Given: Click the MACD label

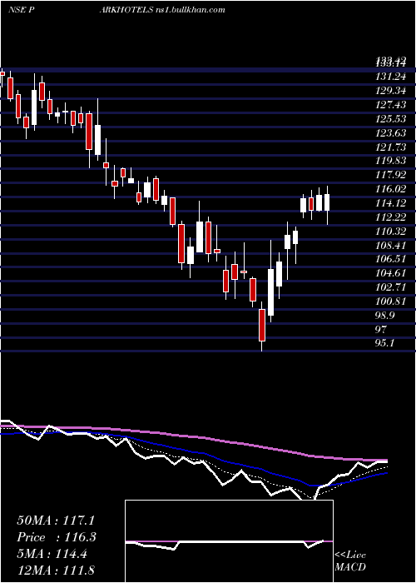Looking at the screenshot, I should pyautogui.click(x=350, y=568).
